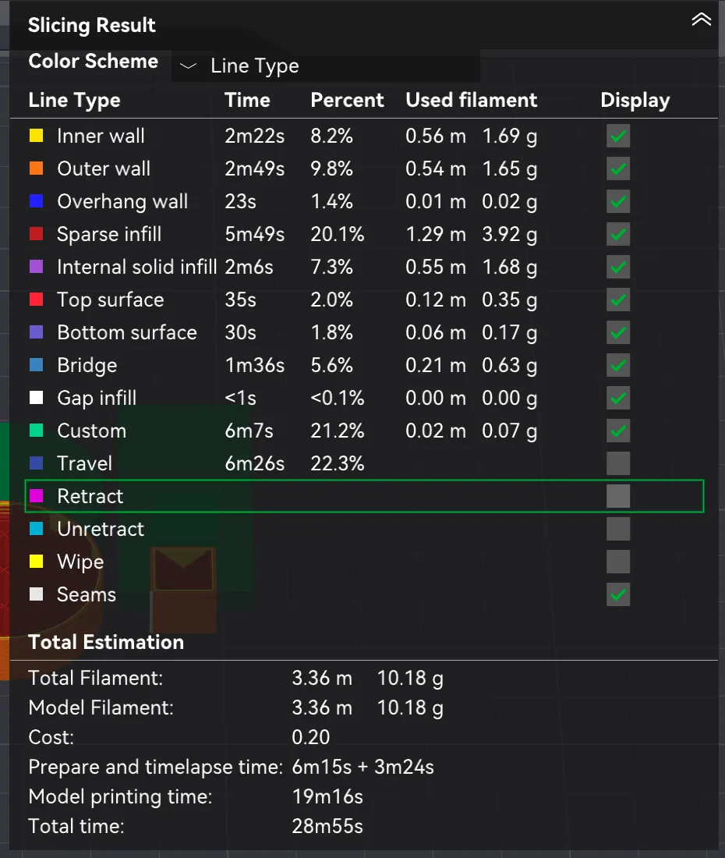Select the Top surface label
The width and height of the screenshot is (725, 858).
click(111, 300)
